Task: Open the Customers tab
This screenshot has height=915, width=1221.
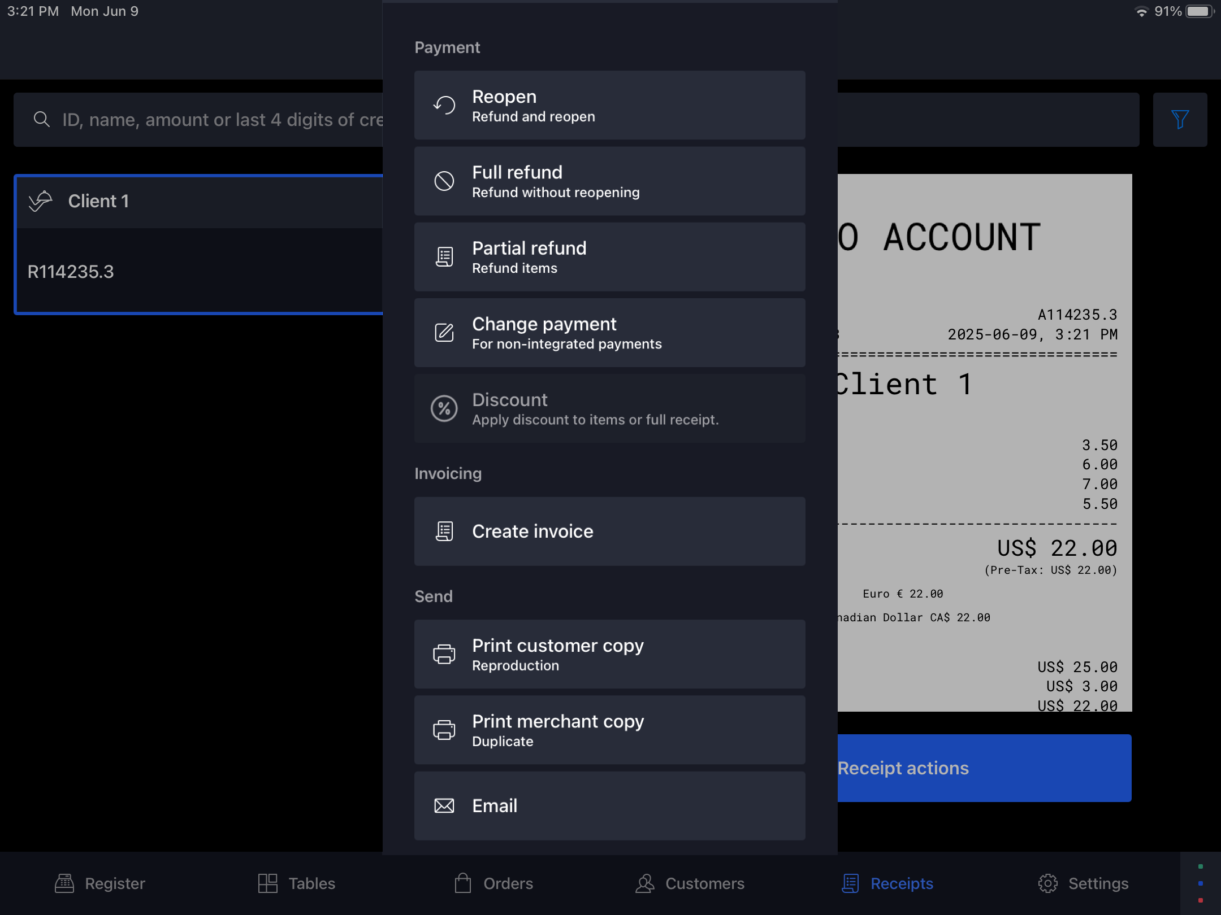Action: pyautogui.click(x=690, y=883)
